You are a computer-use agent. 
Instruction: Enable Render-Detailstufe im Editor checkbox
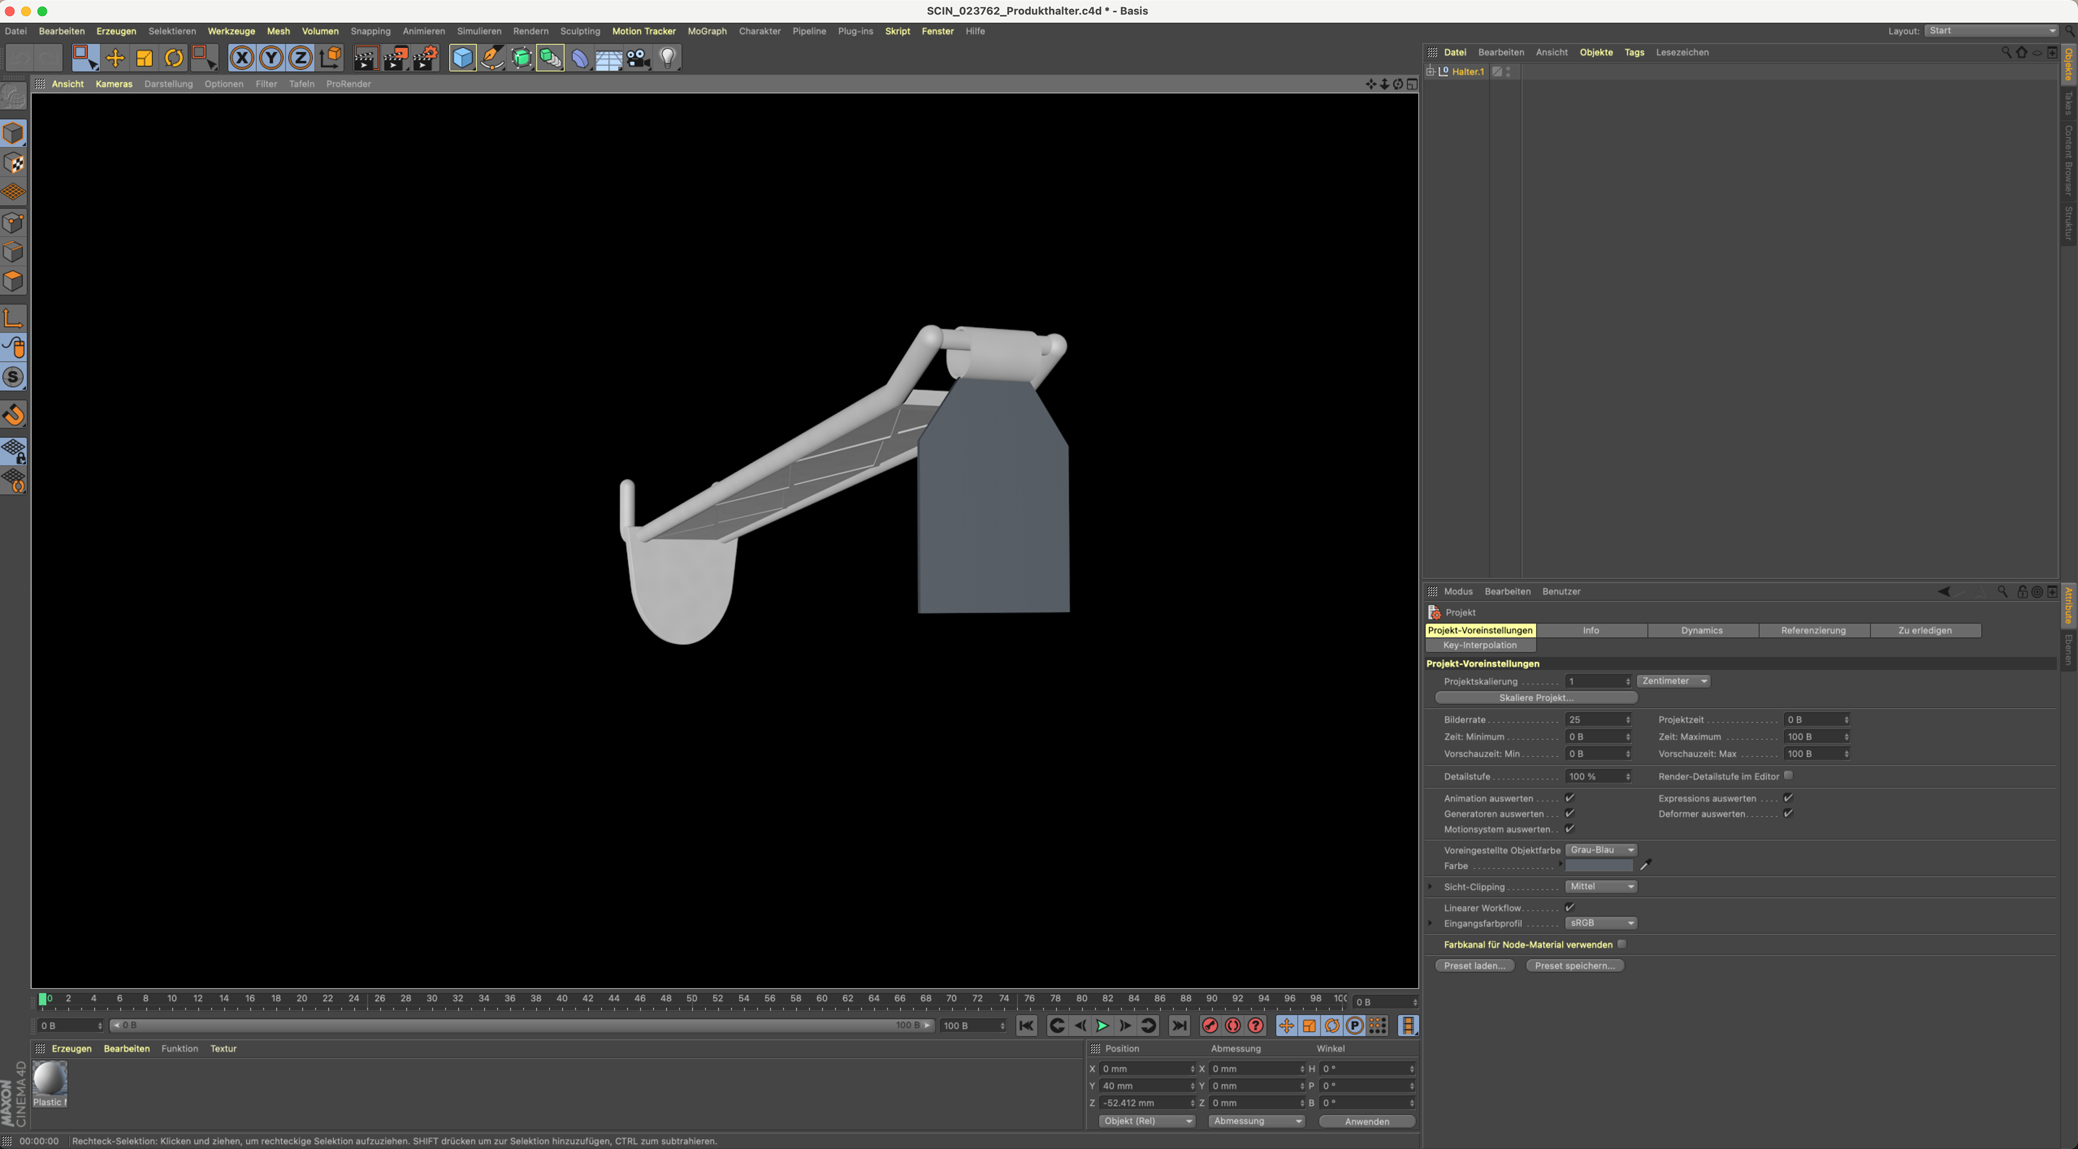(x=1787, y=775)
